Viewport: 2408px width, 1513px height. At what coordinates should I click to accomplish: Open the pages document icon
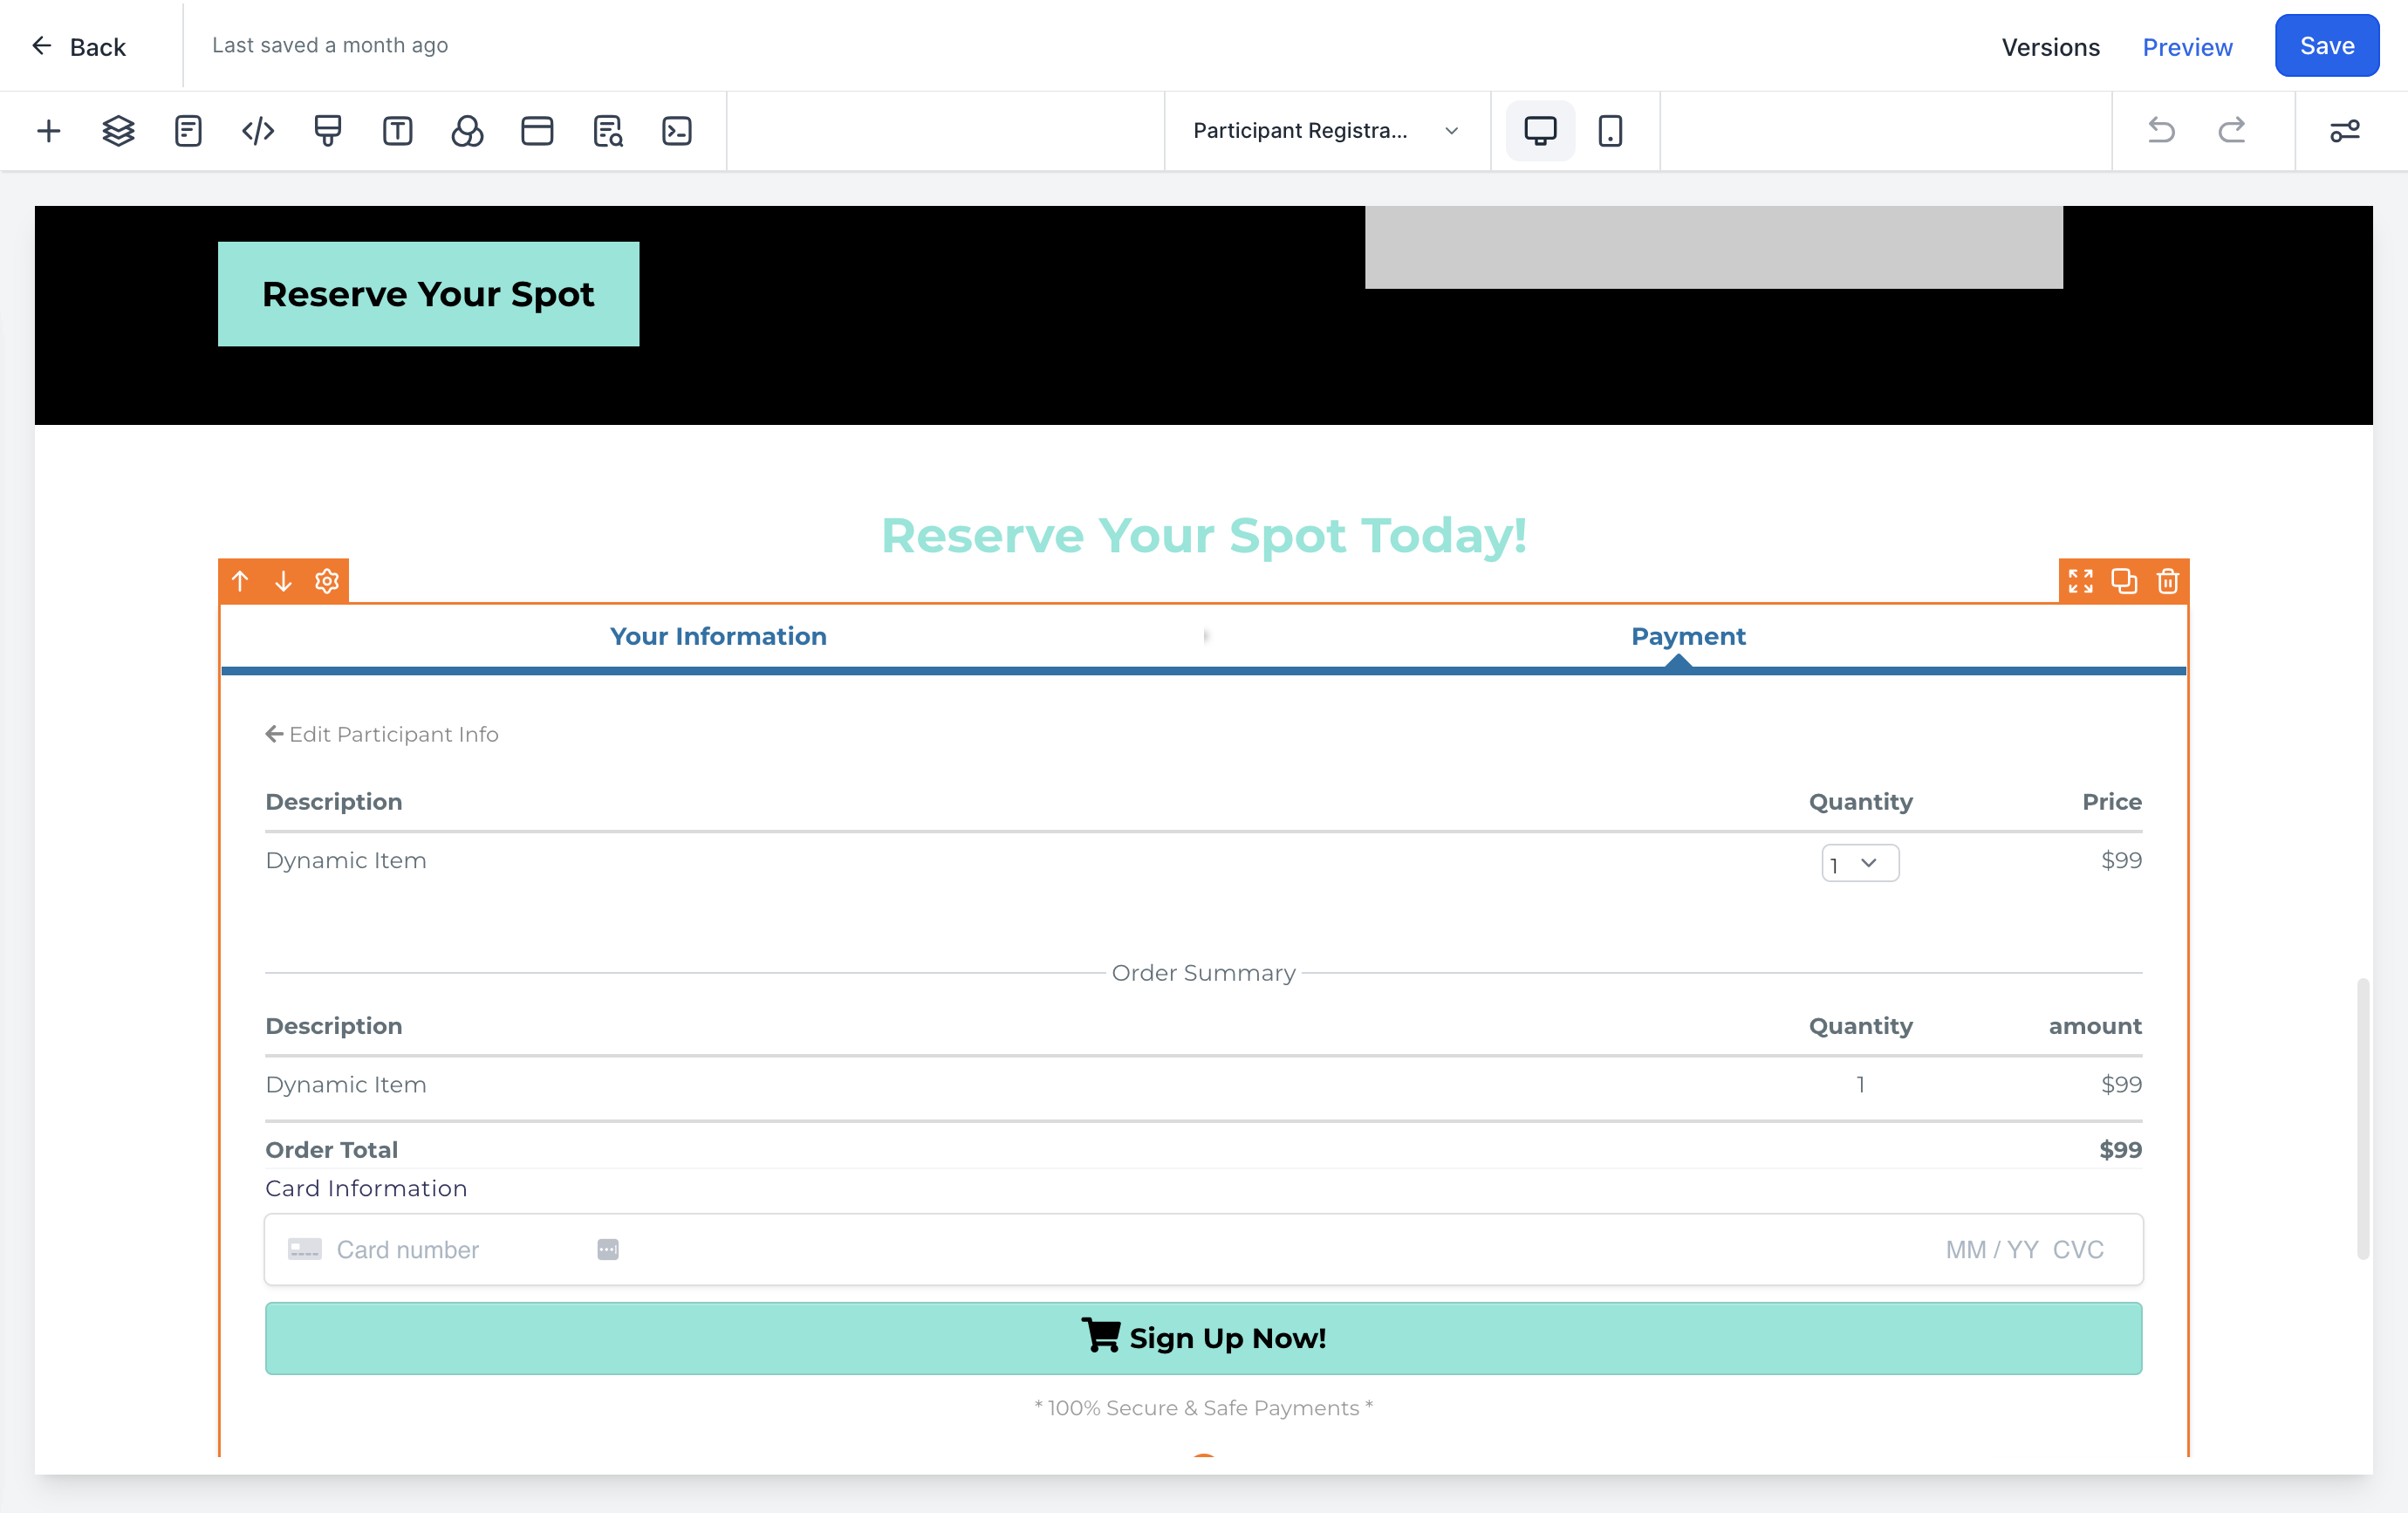188,131
